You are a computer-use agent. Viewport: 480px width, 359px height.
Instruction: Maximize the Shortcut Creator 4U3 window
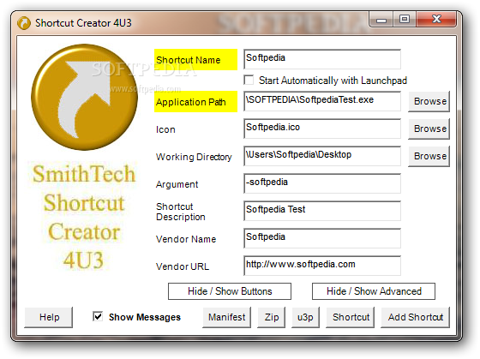404,20
